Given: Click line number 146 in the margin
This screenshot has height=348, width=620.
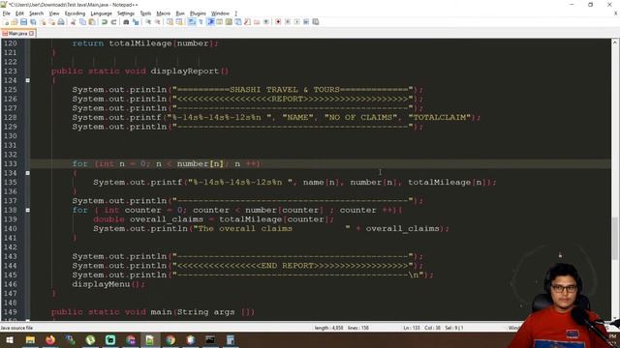Looking at the screenshot, I should pos(11,284).
